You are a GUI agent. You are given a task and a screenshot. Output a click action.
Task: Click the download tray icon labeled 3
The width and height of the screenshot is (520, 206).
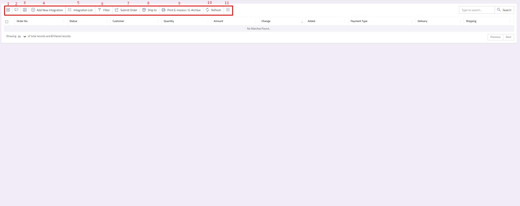[x=25, y=10]
